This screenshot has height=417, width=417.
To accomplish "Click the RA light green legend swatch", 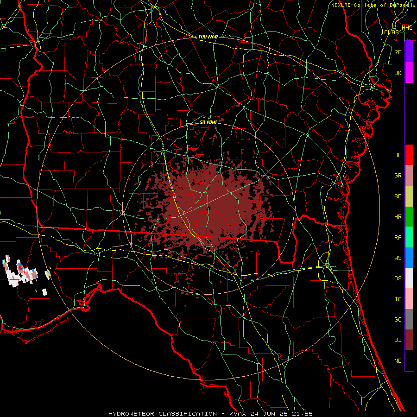I will 409,237.
